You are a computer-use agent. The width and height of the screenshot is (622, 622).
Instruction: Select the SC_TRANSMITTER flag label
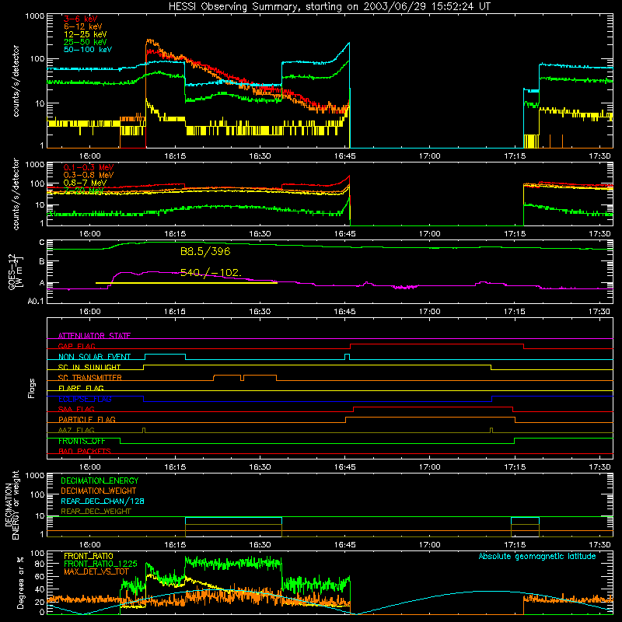(90, 378)
